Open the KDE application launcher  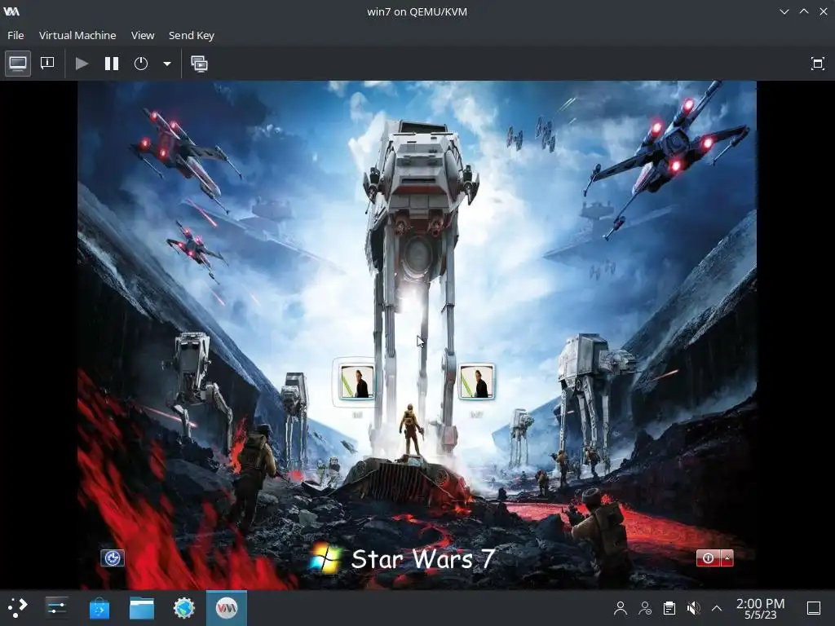[17, 608]
